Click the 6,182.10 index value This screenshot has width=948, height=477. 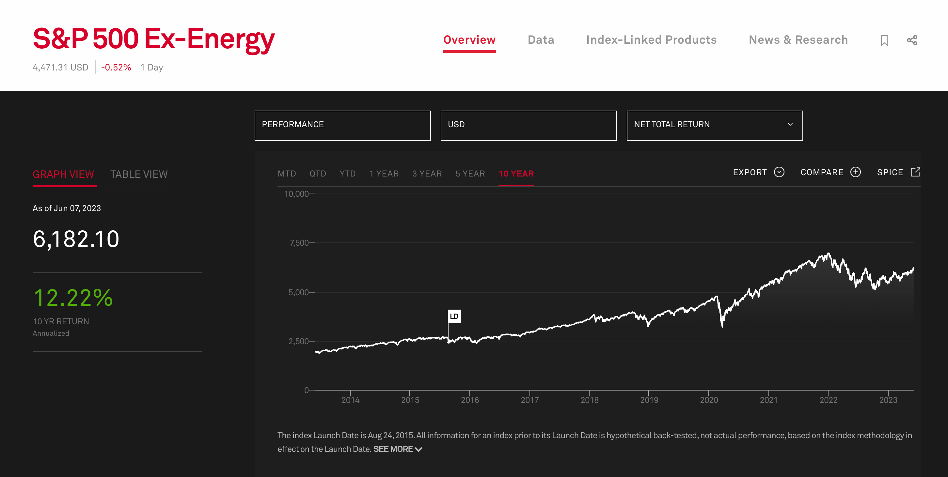[x=76, y=239]
